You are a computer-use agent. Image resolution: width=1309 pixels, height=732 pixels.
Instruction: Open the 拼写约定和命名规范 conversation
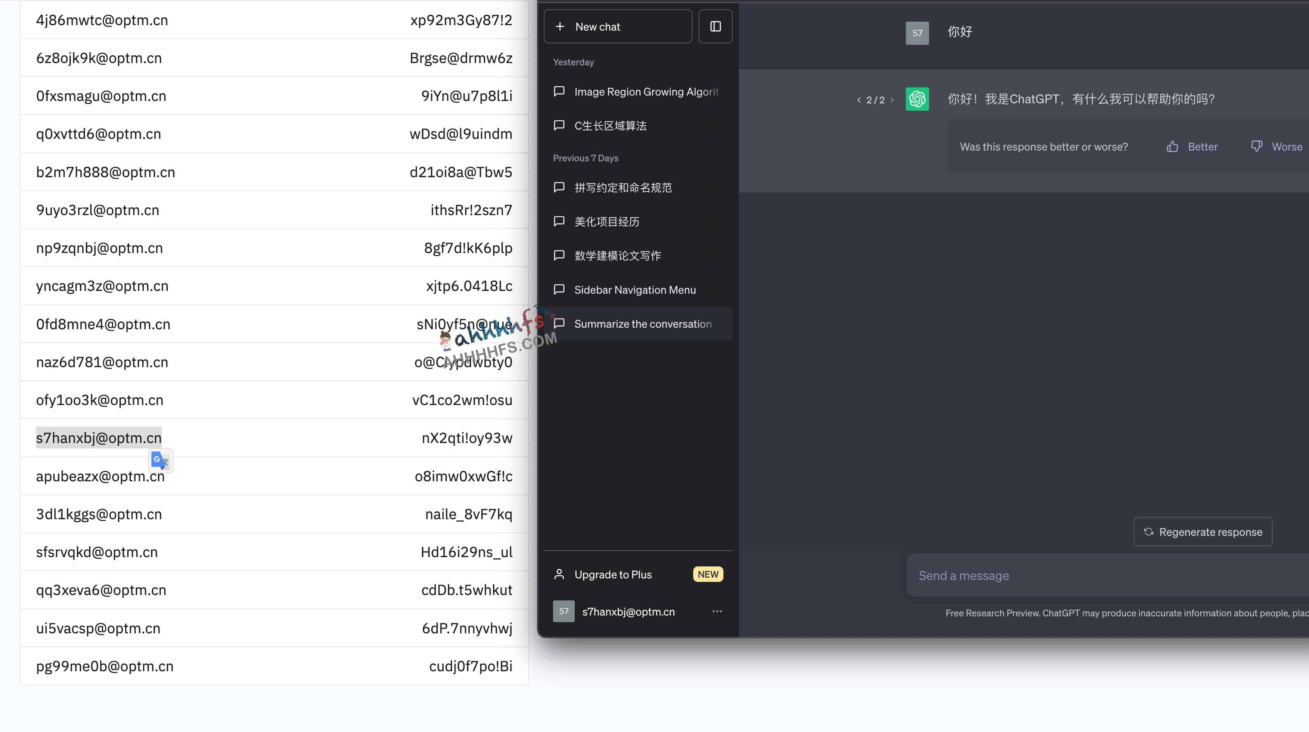[623, 187]
